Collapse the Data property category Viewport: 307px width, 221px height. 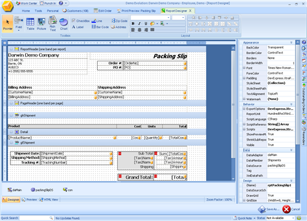[291, 150]
